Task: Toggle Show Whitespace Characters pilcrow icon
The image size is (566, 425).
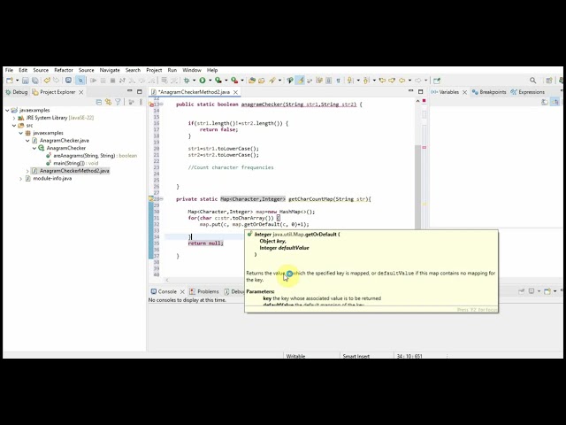Action: [338, 81]
